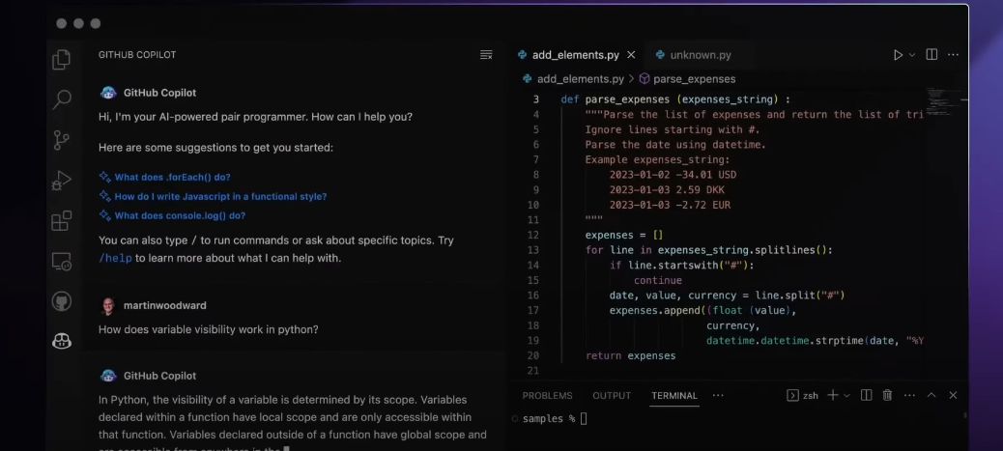Create a new terminal with plus icon

832,395
